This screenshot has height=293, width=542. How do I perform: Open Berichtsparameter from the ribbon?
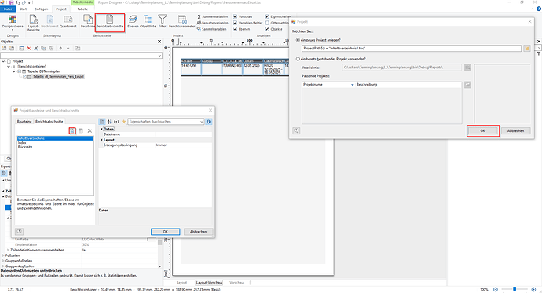click(x=181, y=22)
